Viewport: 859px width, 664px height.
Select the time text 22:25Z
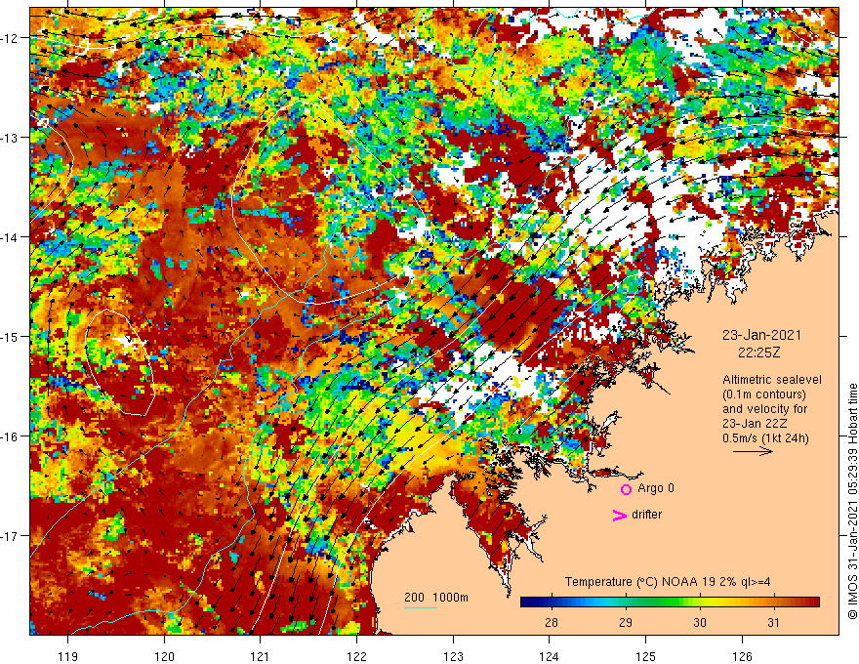point(758,353)
